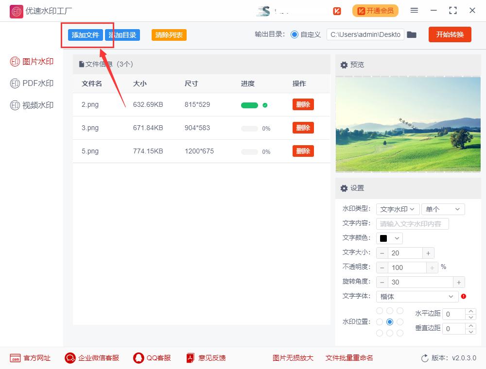Open the 文字颜色 color picker
This screenshot has width=486, height=369.
click(x=389, y=238)
